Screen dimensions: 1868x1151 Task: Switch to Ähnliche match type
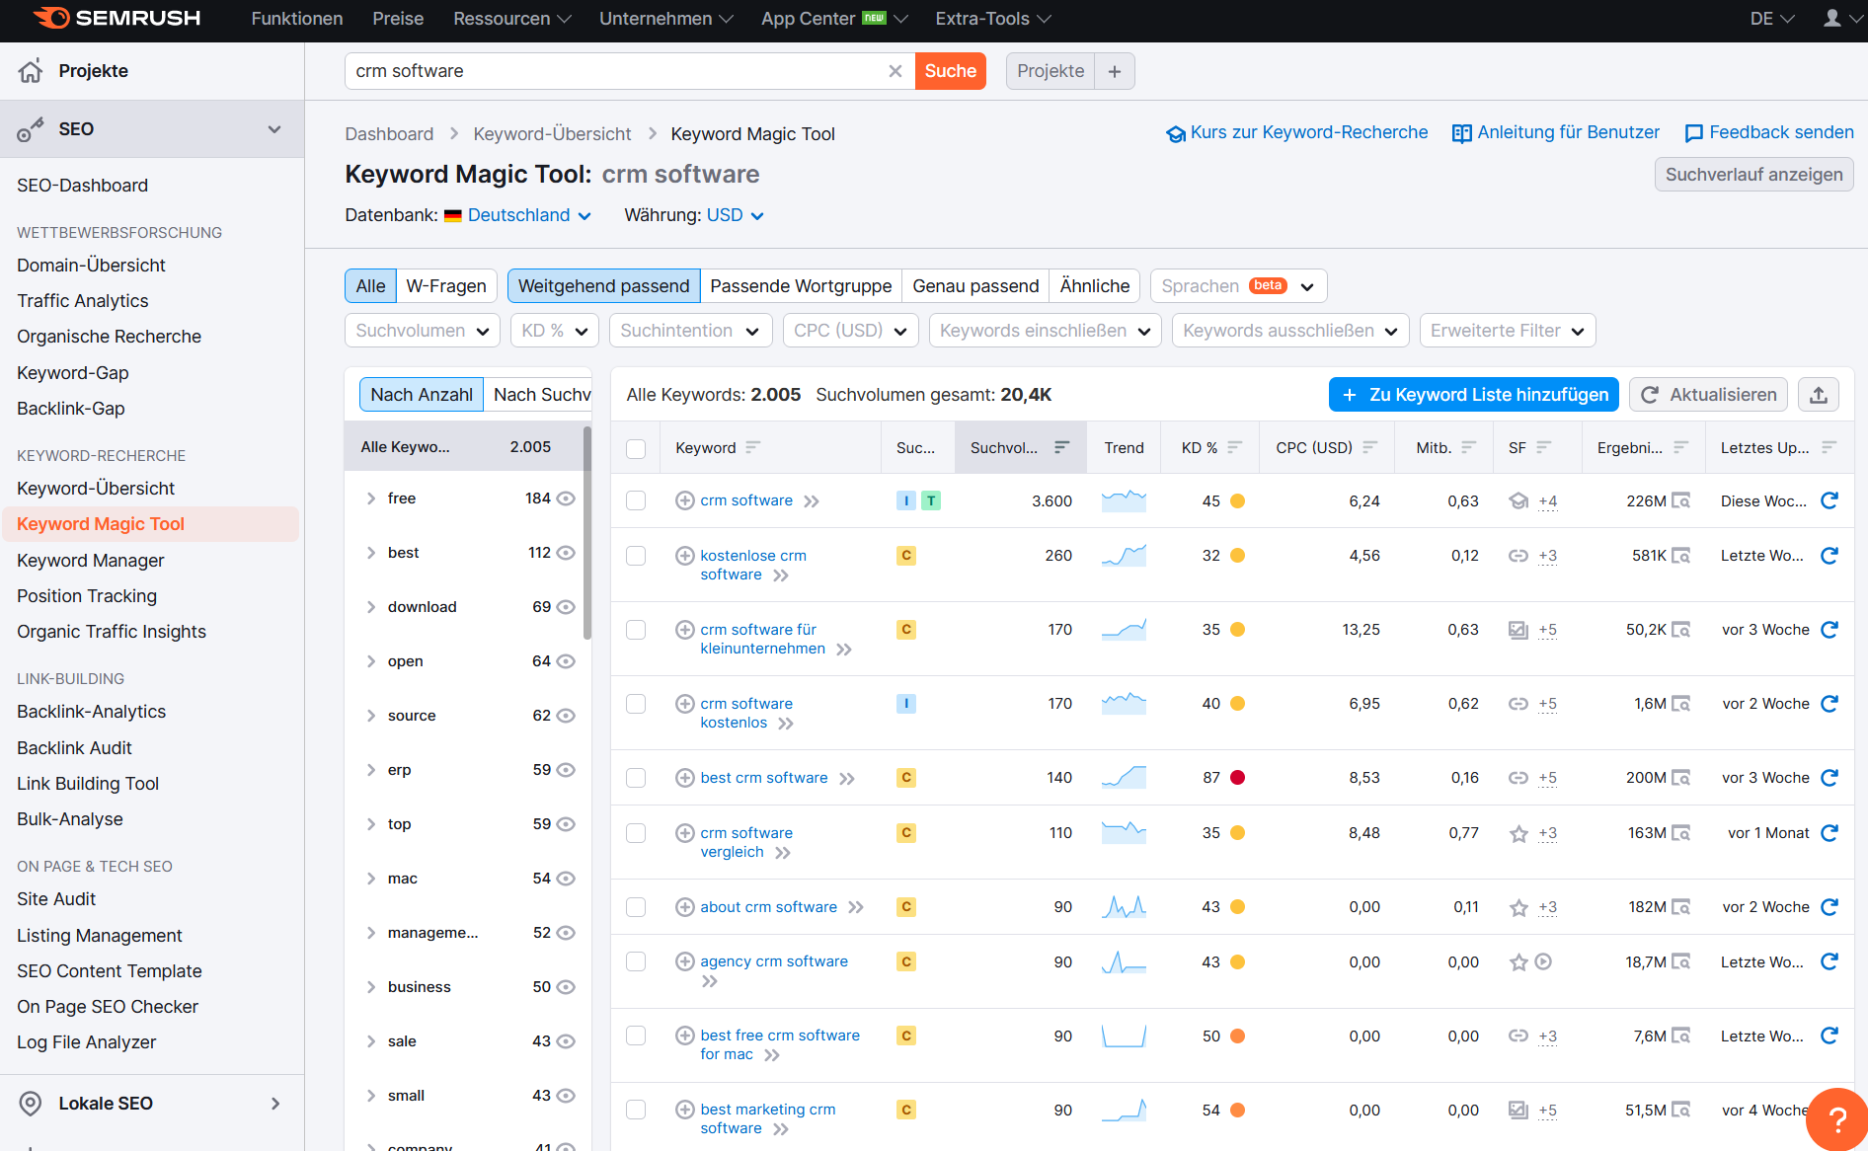click(x=1094, y=286)
